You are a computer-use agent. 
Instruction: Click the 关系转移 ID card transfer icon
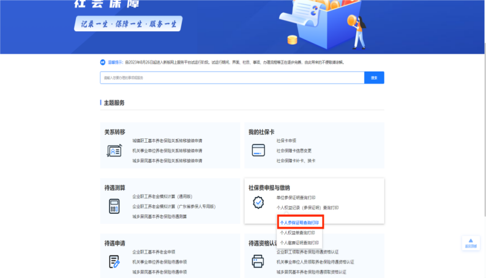[x=114, y=151]
